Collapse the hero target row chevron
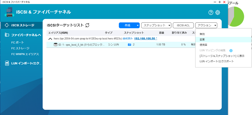 50,39
